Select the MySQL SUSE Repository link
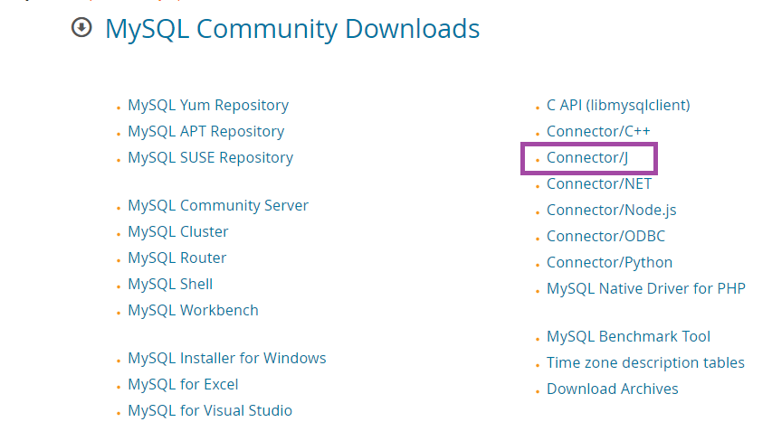 [210, 158]
